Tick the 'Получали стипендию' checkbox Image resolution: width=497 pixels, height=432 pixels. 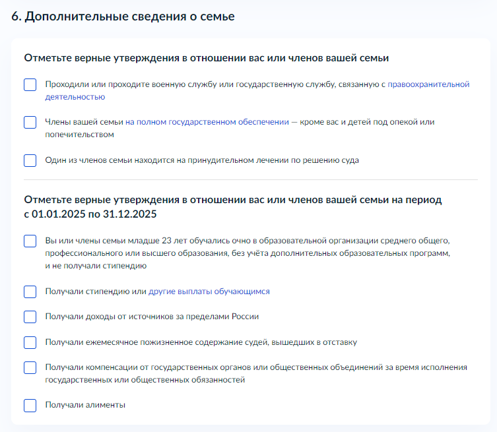coord(30,292)
